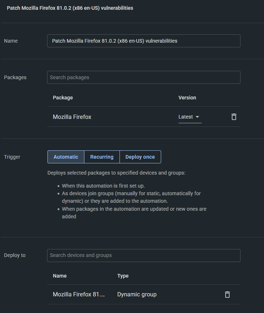Click the Package column header
The height and width of the screenshot is (313, 264).
click(63, 98)
